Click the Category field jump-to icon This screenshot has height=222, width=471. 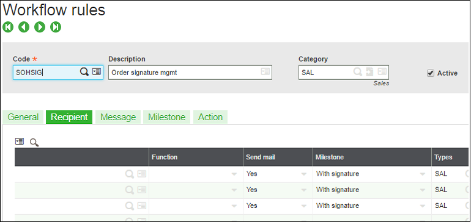pyautogui.click(x=369, y=72)
